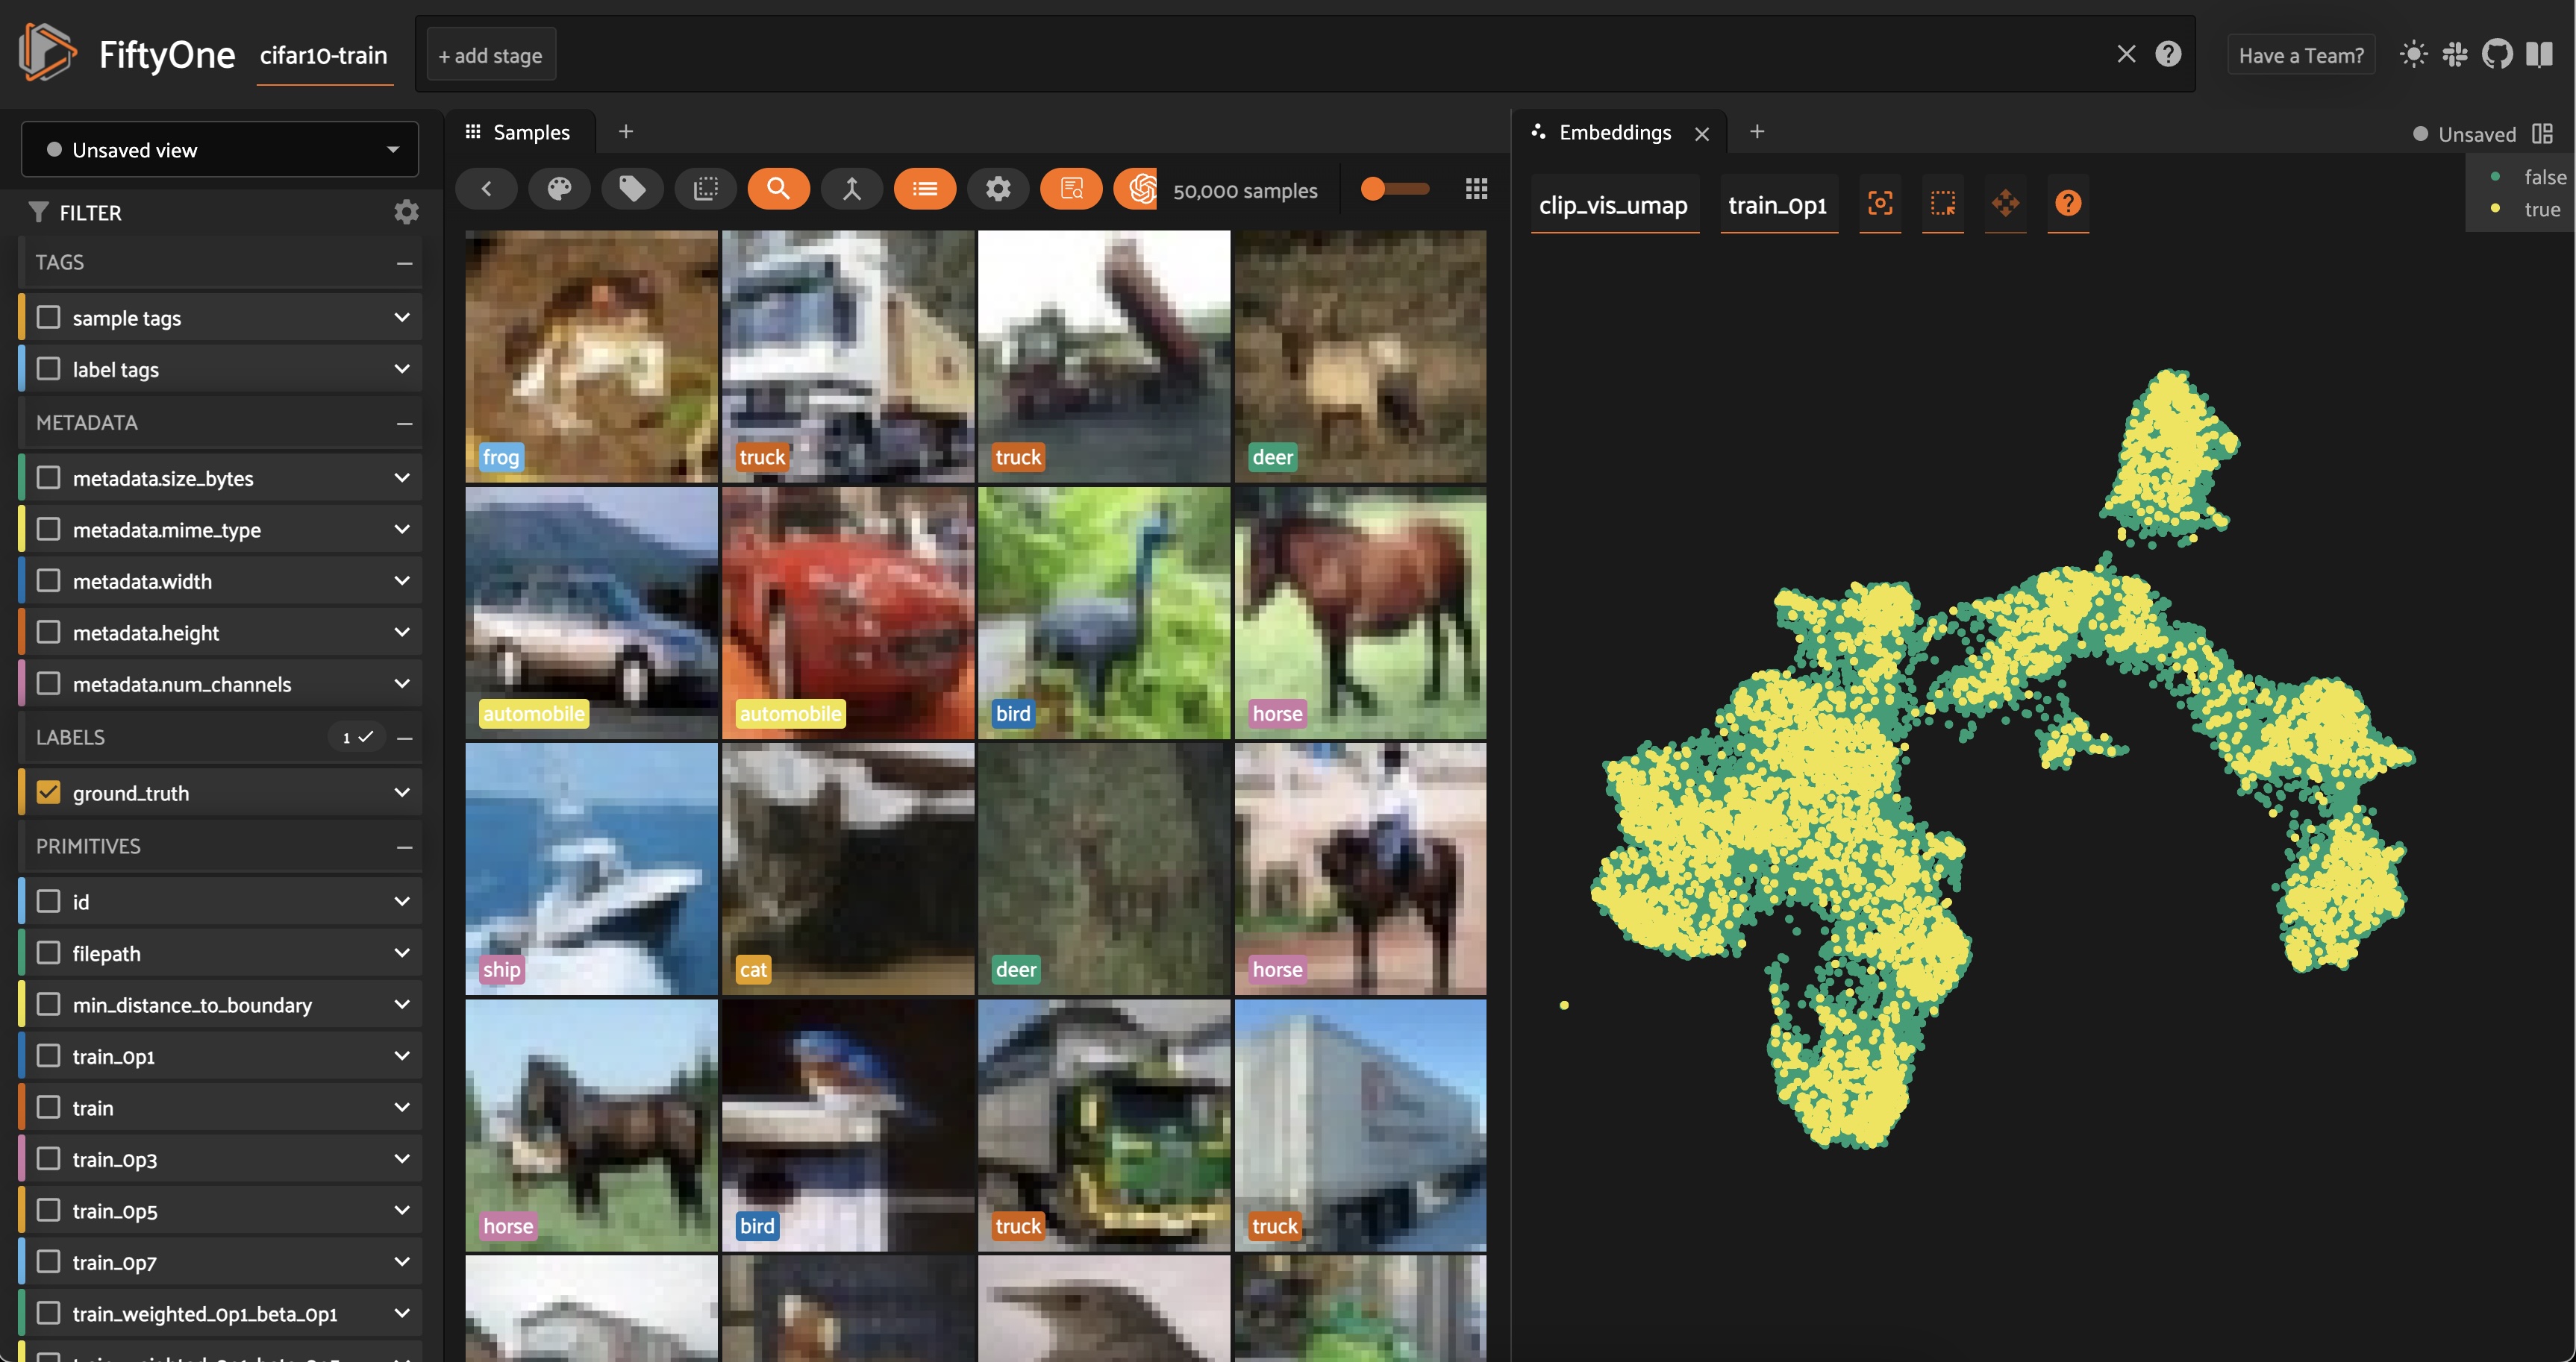
Task: Open sort by similarity search icon
Action: click(x=778, y=189)
